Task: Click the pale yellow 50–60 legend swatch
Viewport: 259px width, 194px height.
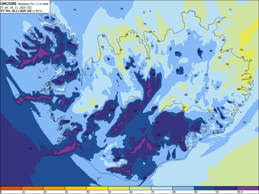Action: [119, 188]
